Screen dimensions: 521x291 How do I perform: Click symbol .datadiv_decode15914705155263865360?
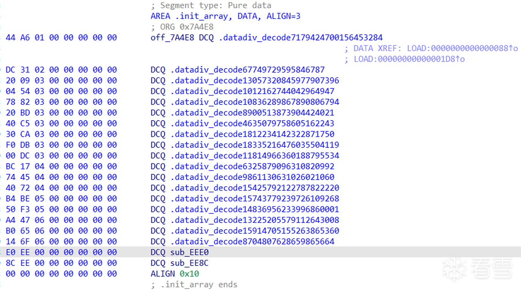(x=255, y=231)
